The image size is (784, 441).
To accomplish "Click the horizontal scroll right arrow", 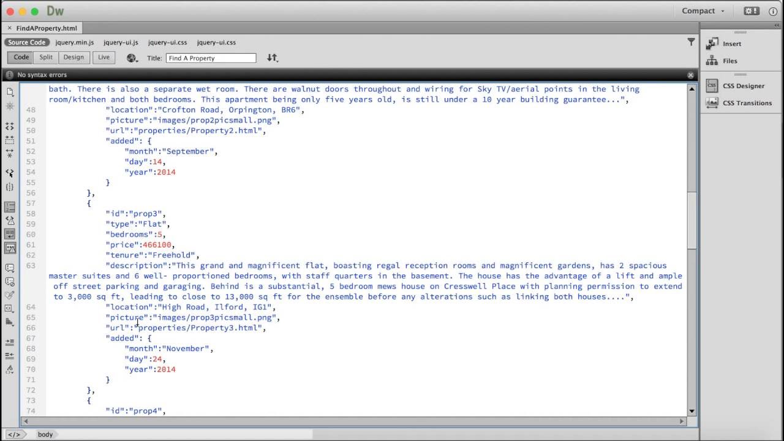I will point(682,421).
